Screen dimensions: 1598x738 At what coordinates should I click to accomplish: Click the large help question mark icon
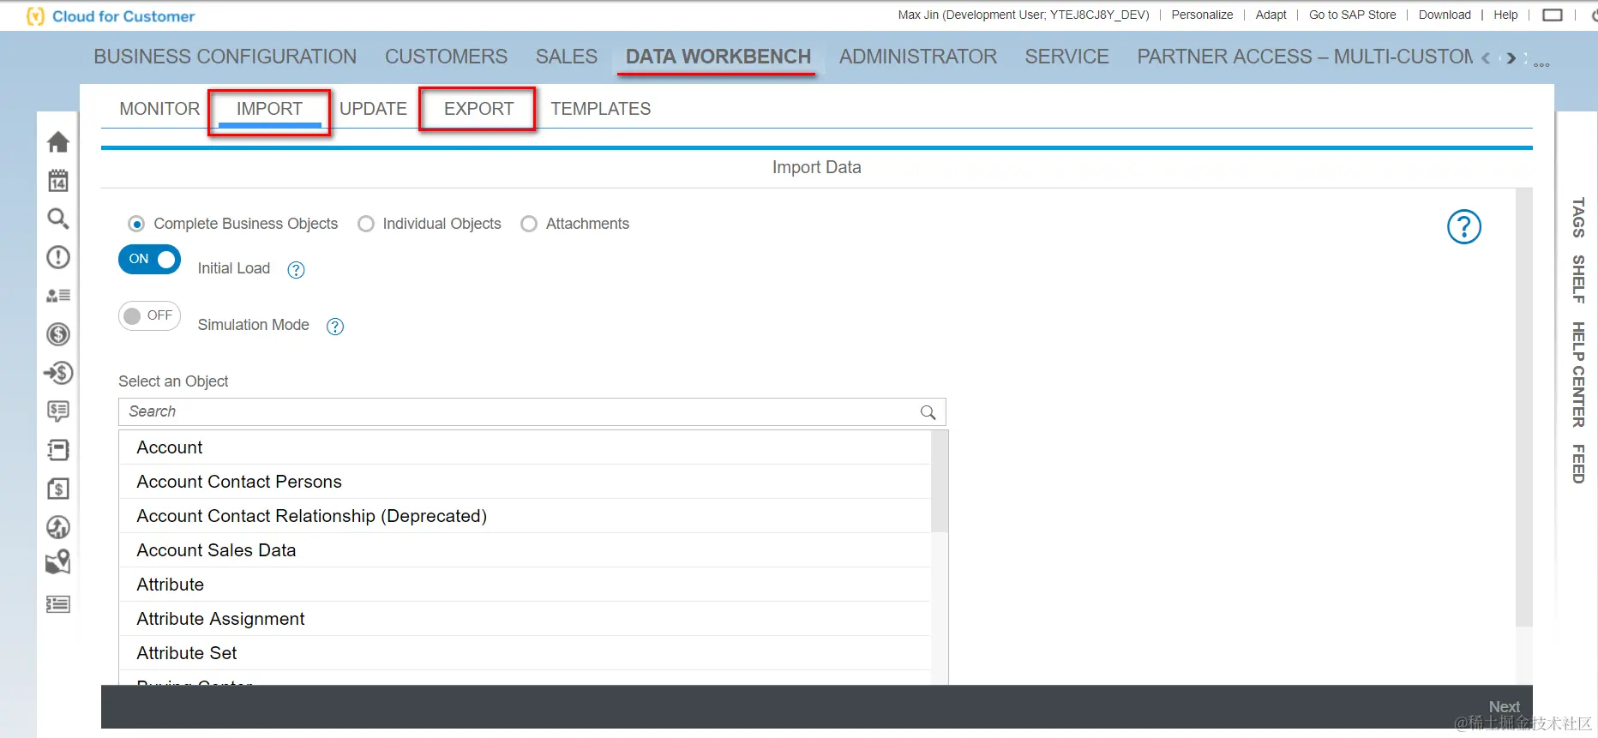pos(1464,226)
